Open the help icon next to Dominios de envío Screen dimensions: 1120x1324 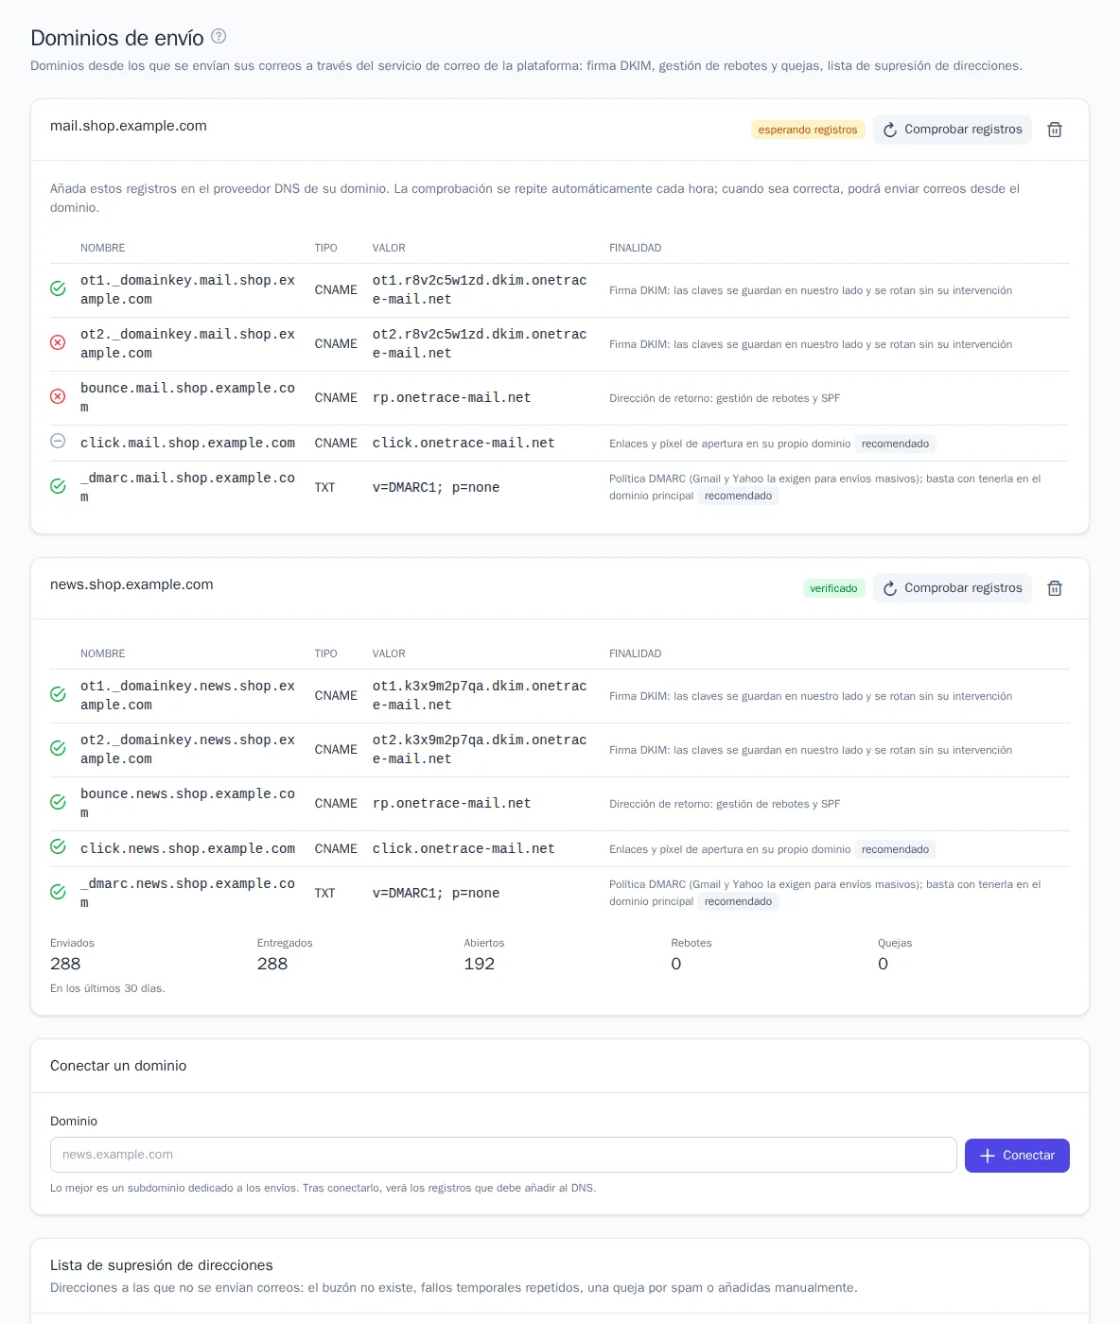click(x=219, y=37)
